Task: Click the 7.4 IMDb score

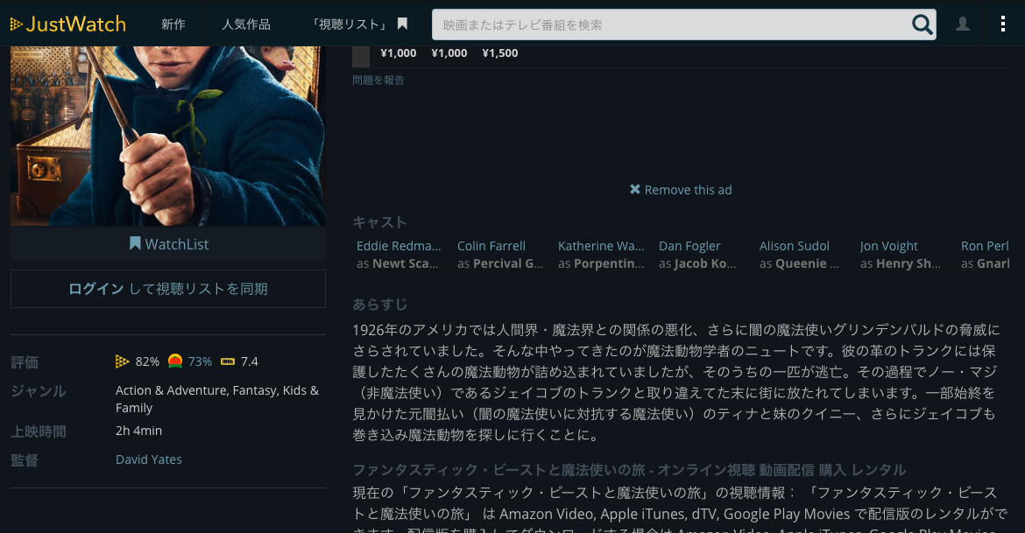Action: tap(249, 361)
